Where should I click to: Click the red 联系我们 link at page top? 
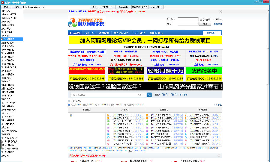click(92, 11)
